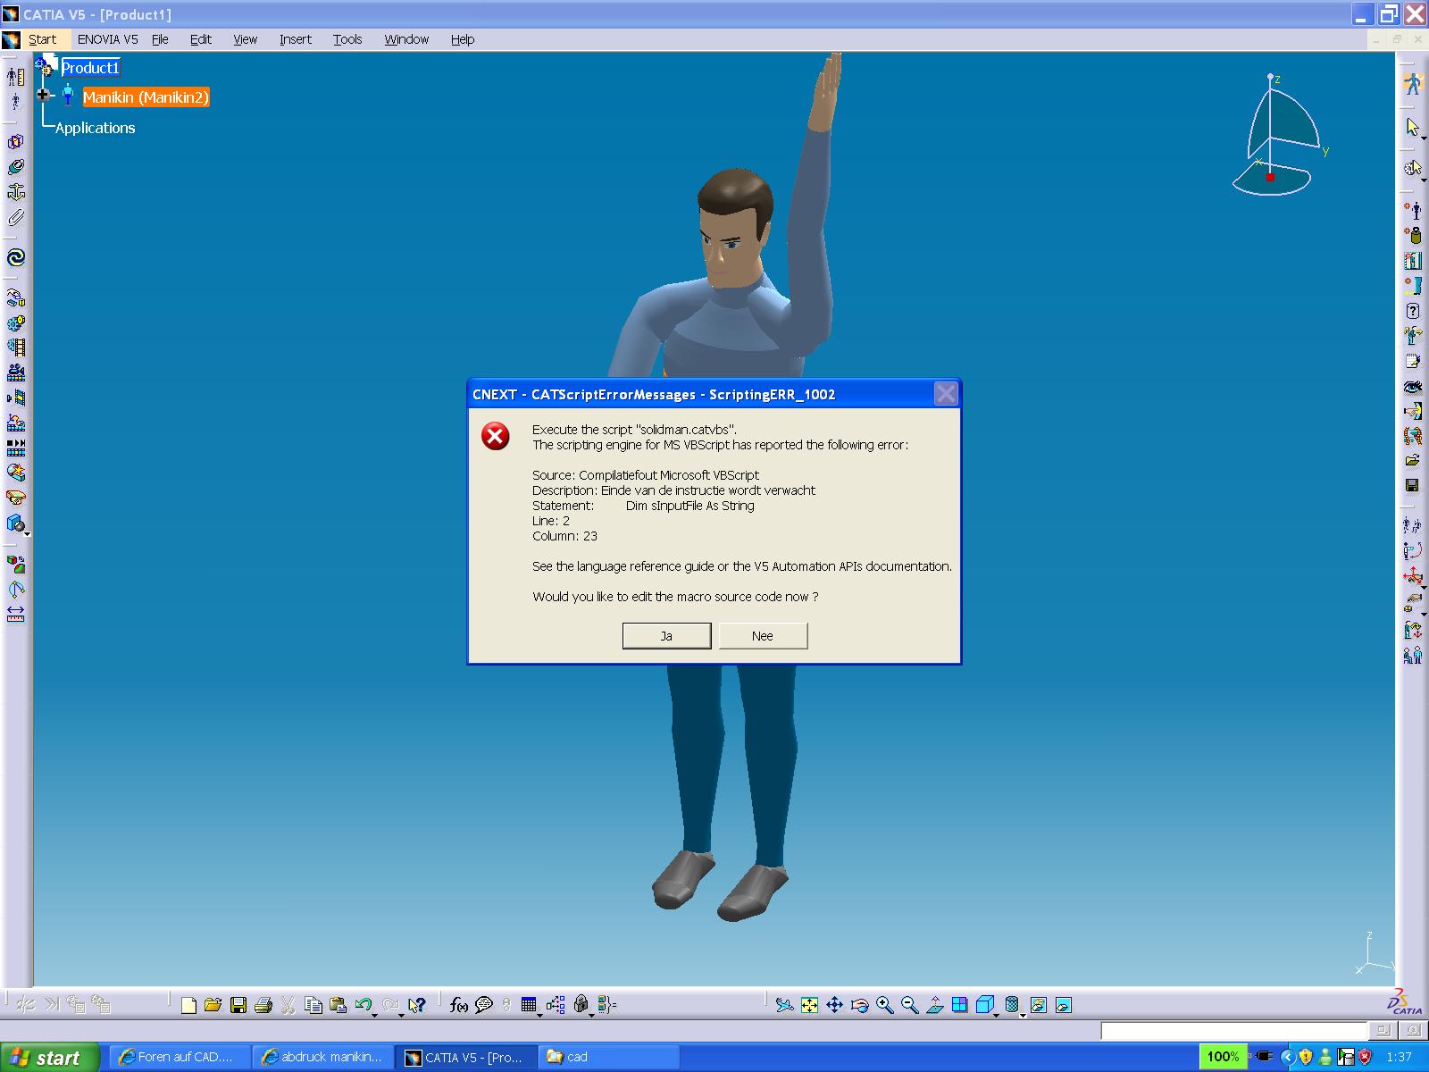This screenshot has width=1429, height=1072.
Task: Click the paperclip attach icon
Action: (x=15, y=217)
